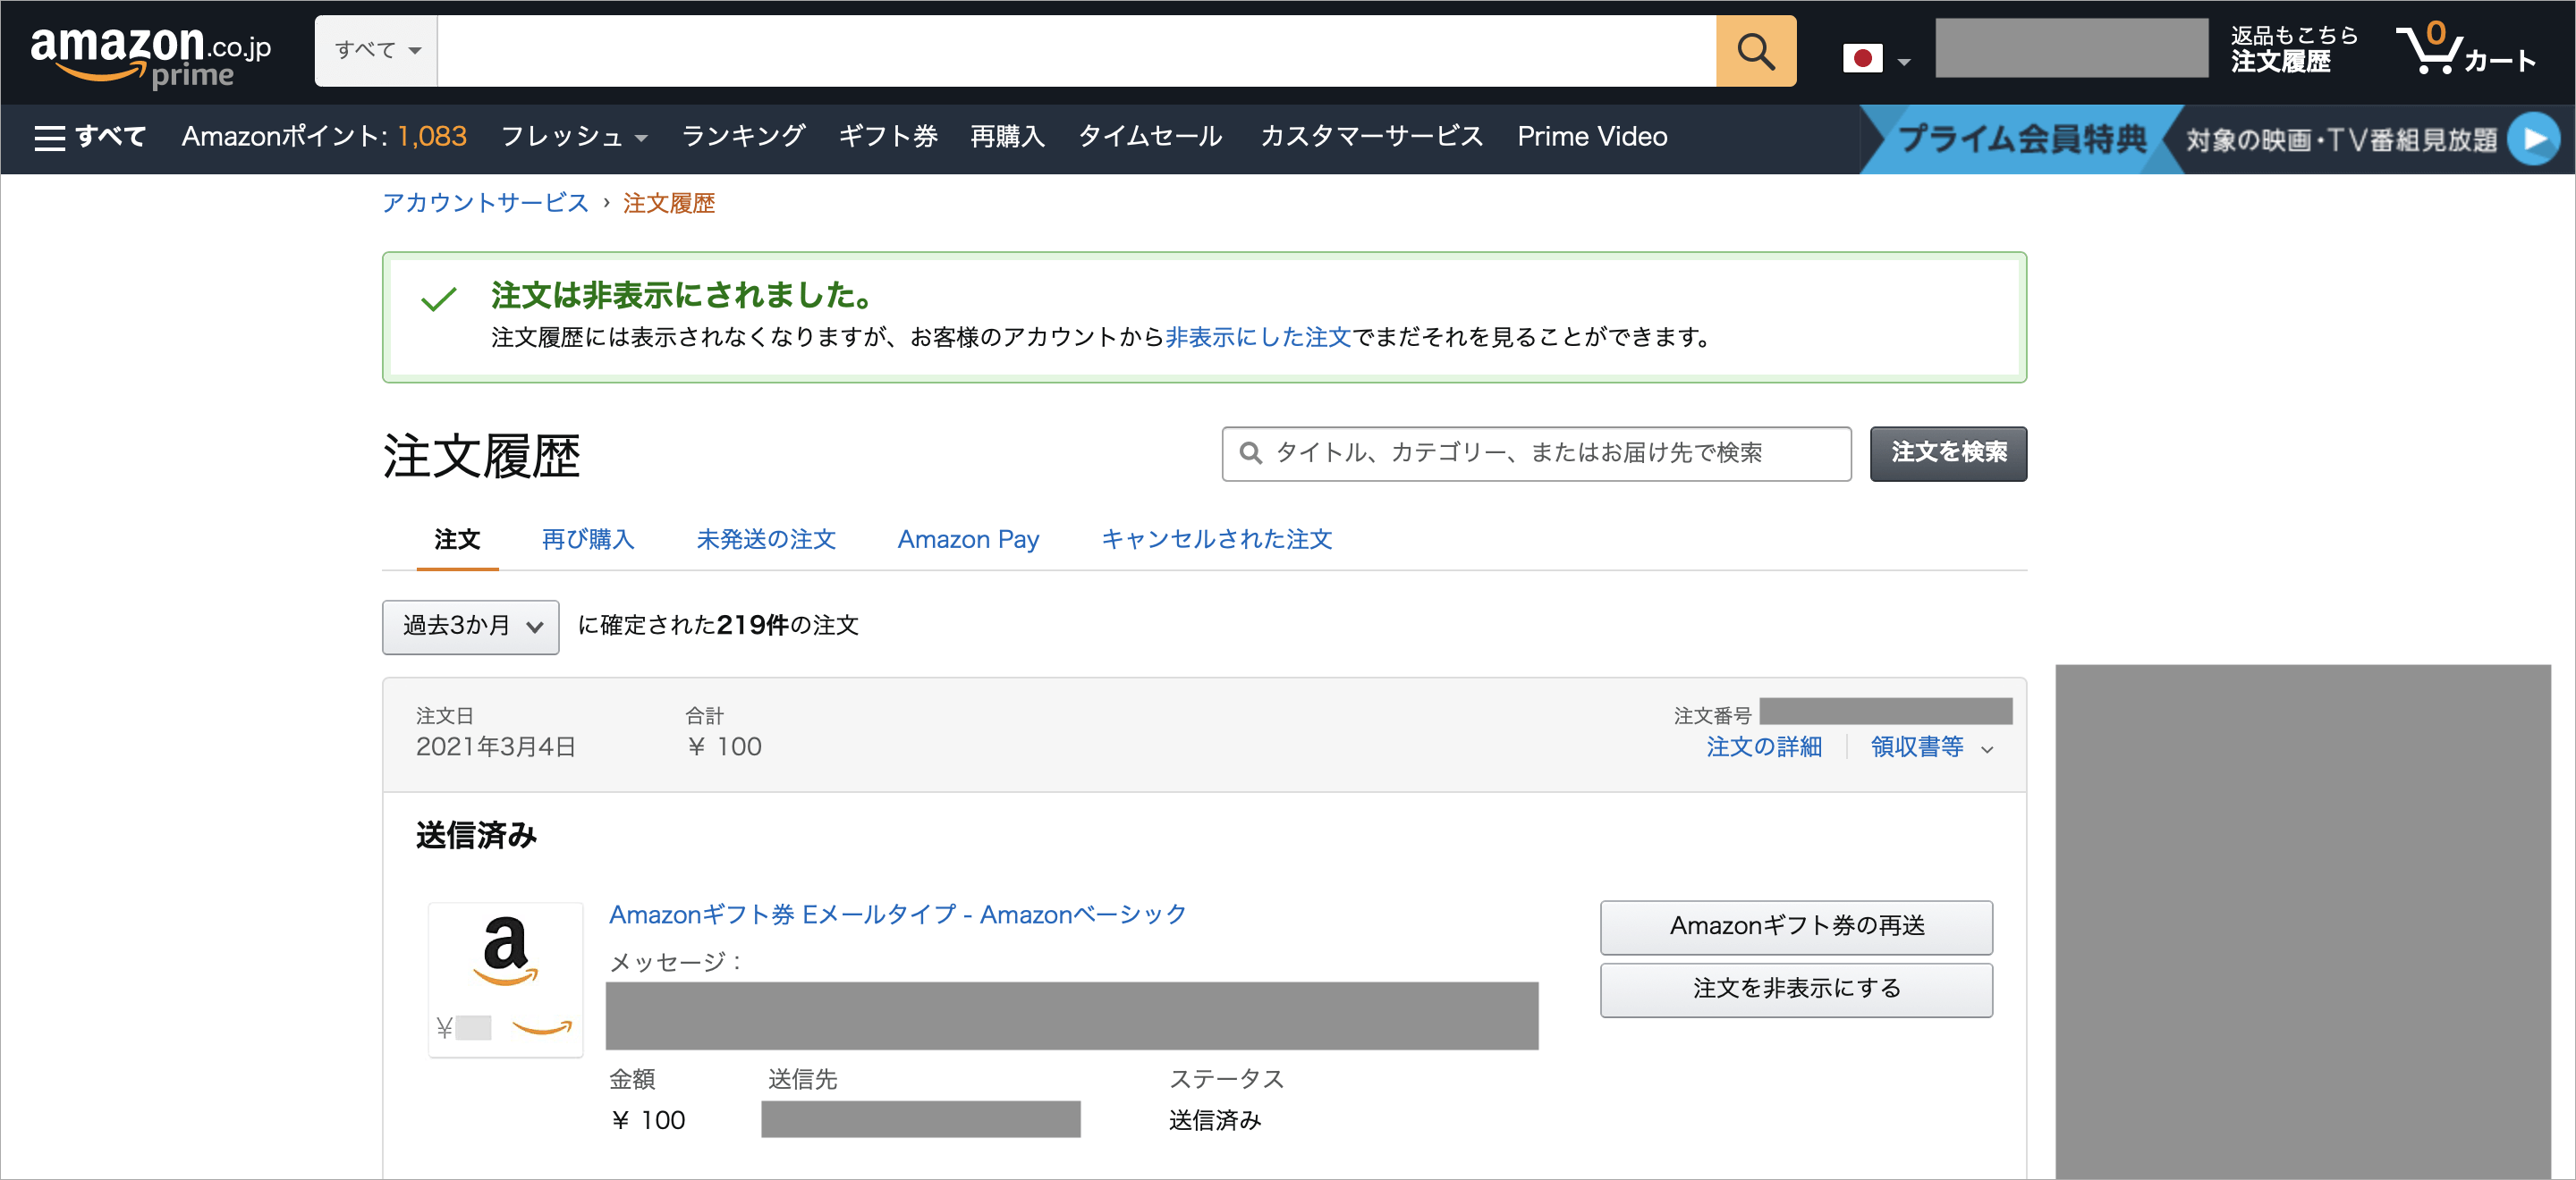The image size is (2576, 1180).
Task: Open the 非表示にした注文 link
Action: pyautogui.click(x=1258, y=338)
